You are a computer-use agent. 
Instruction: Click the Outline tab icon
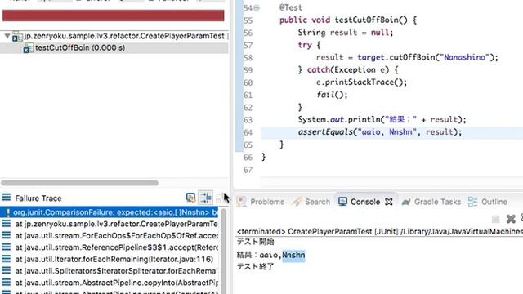pos(472,202)
